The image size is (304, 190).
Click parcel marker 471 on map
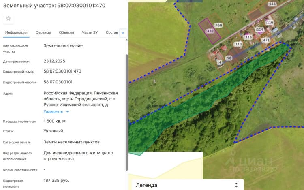pos(265,40)
